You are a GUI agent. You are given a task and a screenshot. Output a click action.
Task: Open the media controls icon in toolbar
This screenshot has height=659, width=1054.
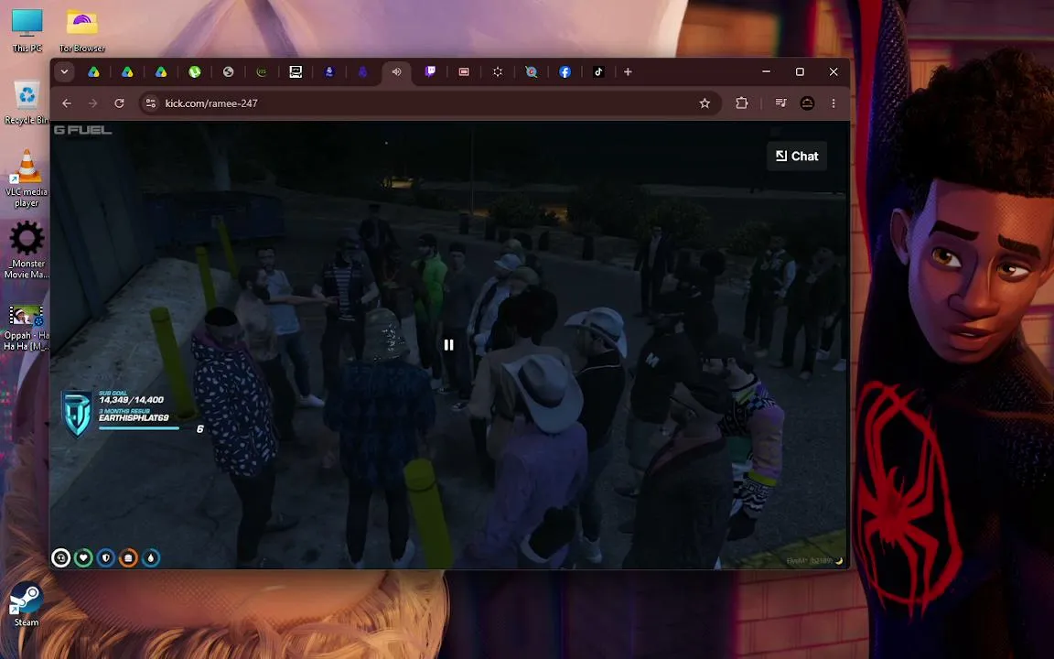tap(780, 103)
